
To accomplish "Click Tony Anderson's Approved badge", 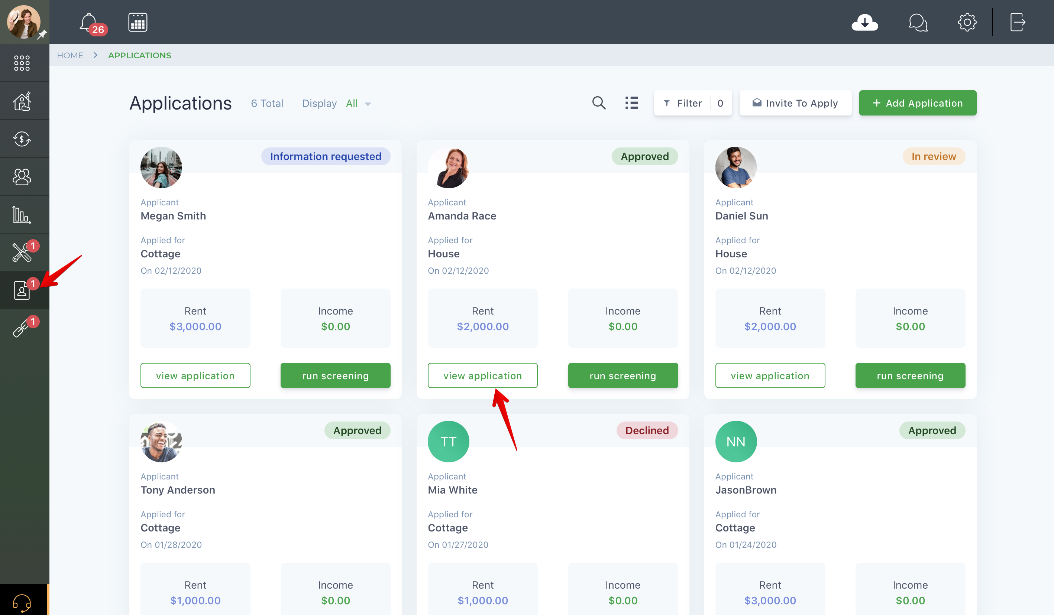I will [357, 430].
